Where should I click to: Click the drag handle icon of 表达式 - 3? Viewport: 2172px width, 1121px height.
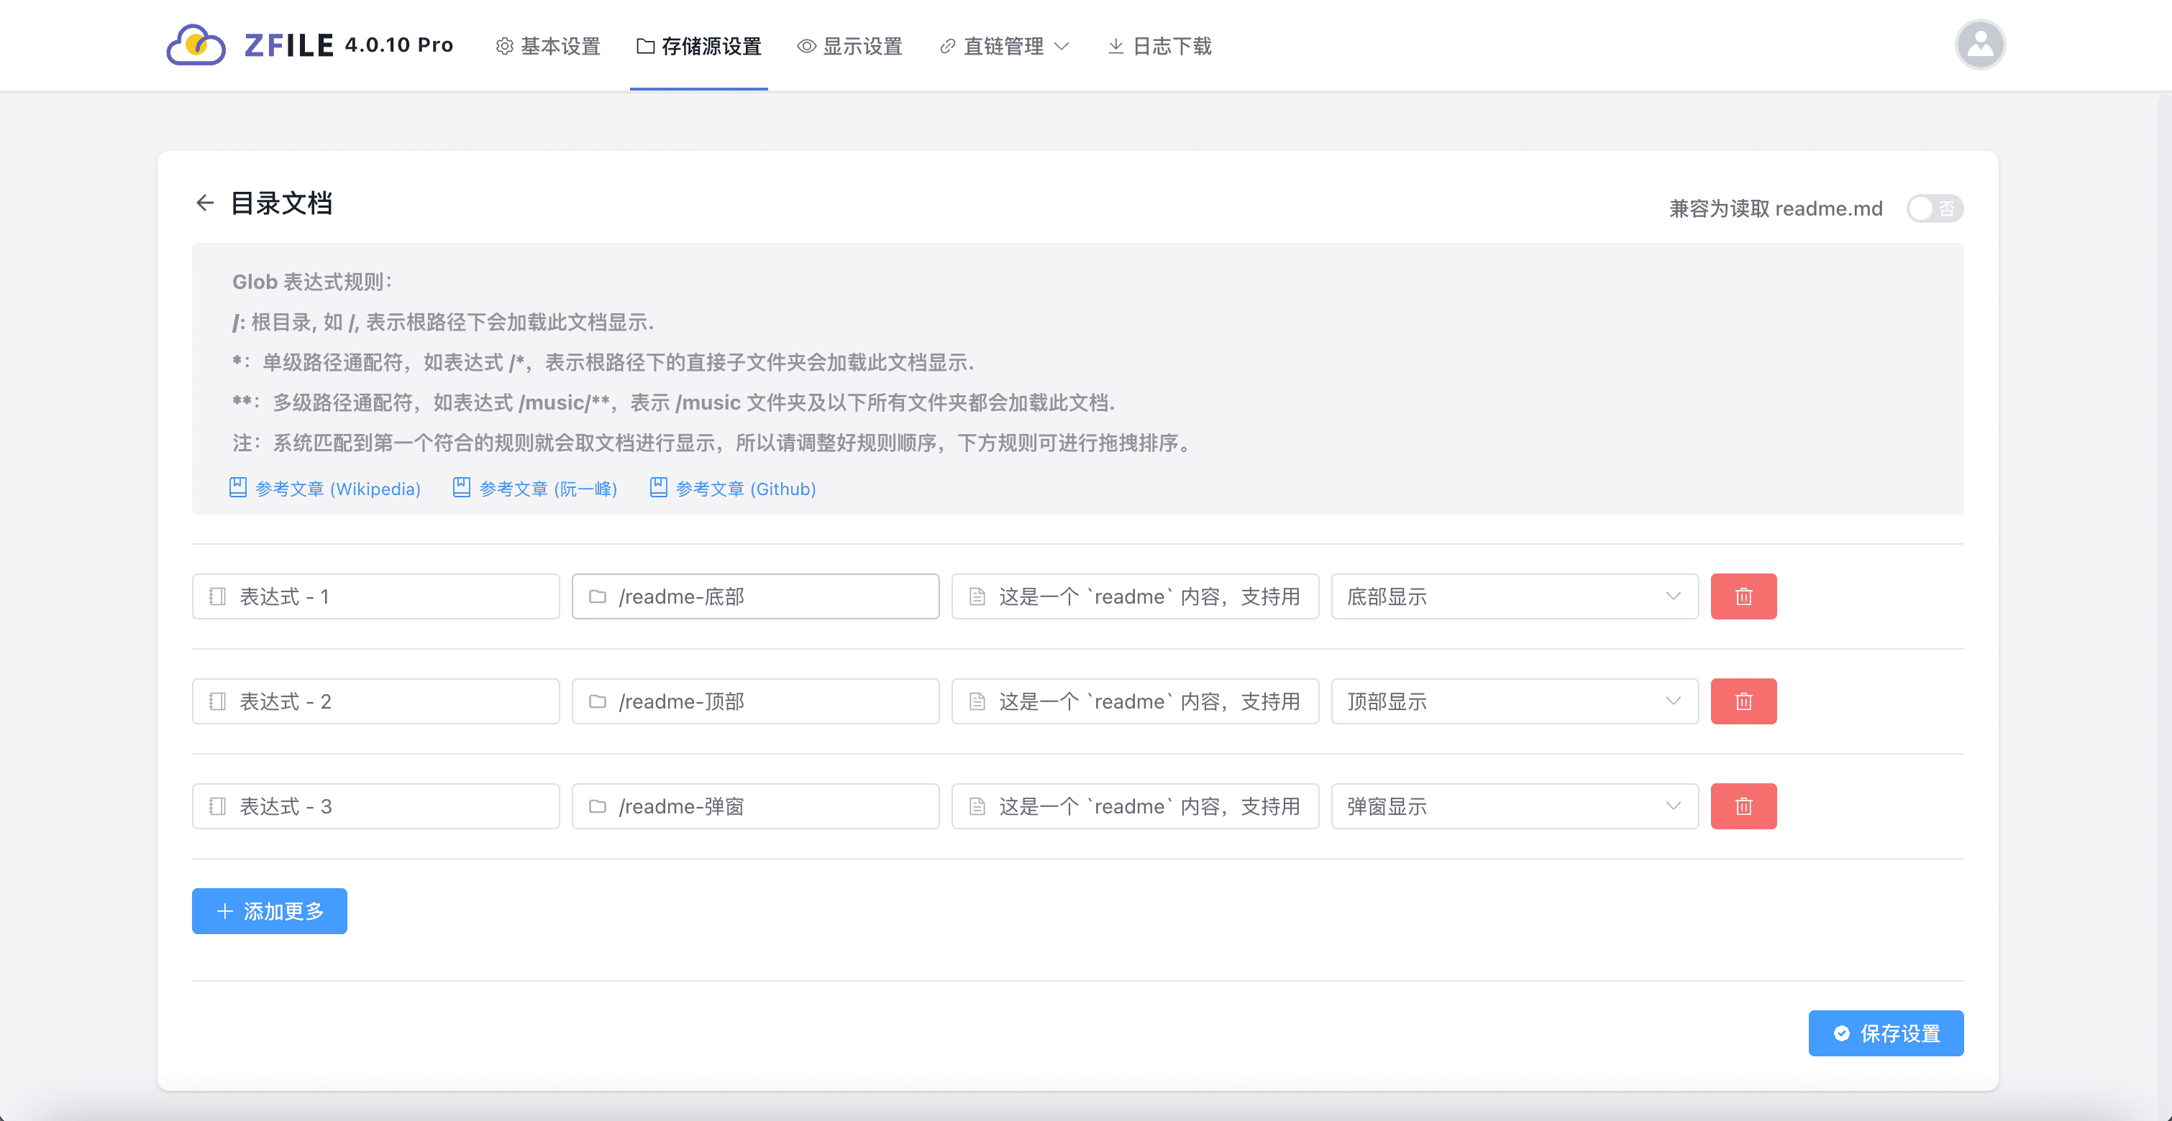coord(217,806)
